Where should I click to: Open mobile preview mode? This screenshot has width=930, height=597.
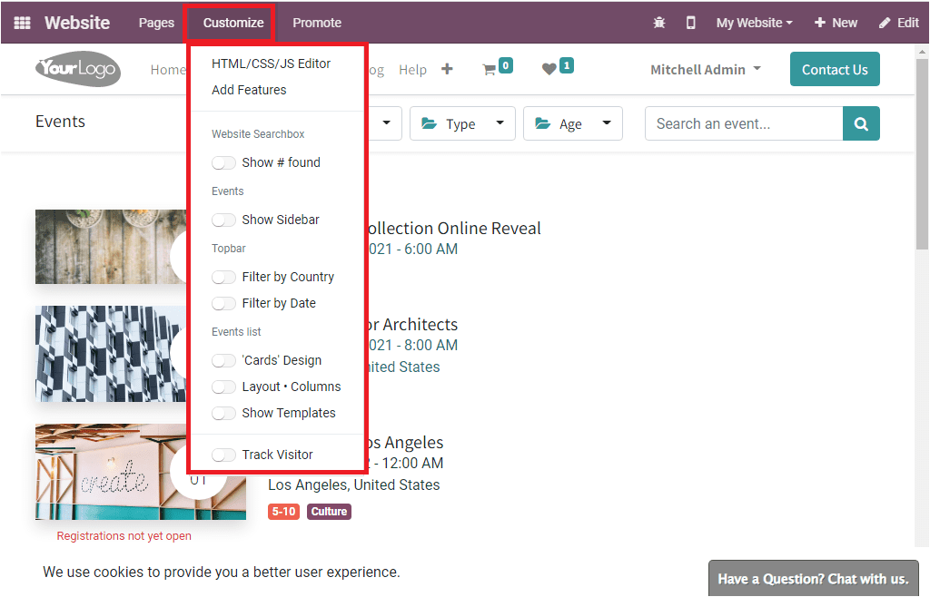690,22
